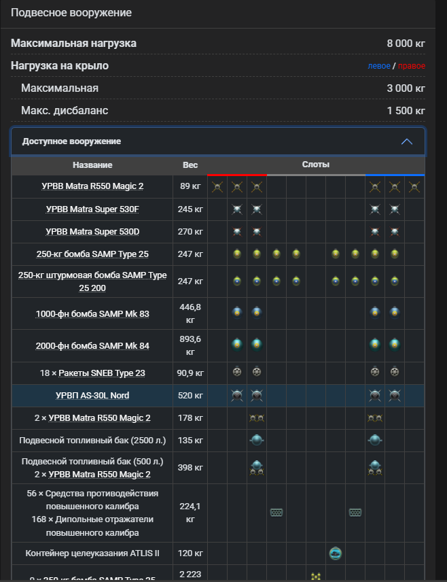Image resolution: width=447 pixels, height=582 pixels.
Task: Select leftmost Matra R550 Magic 2 missile icon in first row
Action: click(217, 187)
